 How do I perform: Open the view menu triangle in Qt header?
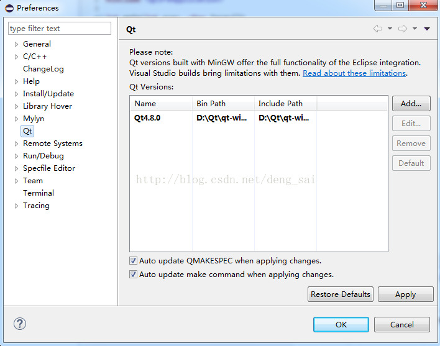coord(427,29)
